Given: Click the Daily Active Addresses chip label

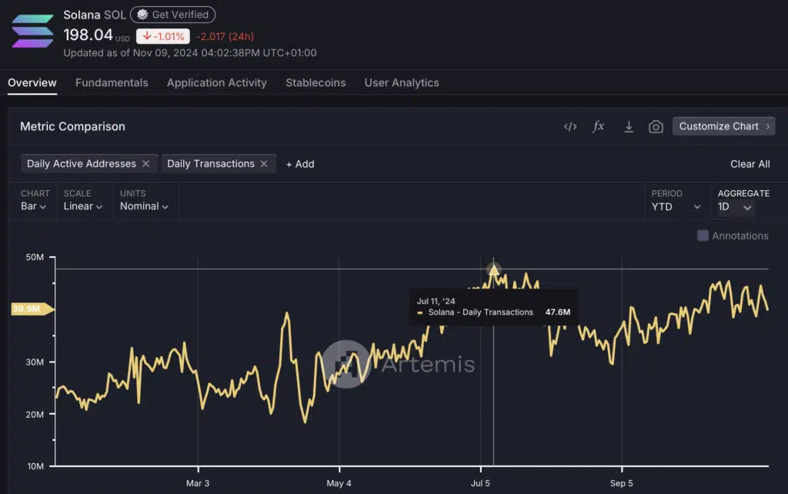Looking at the screenshot, I should (x=82, y=164).
